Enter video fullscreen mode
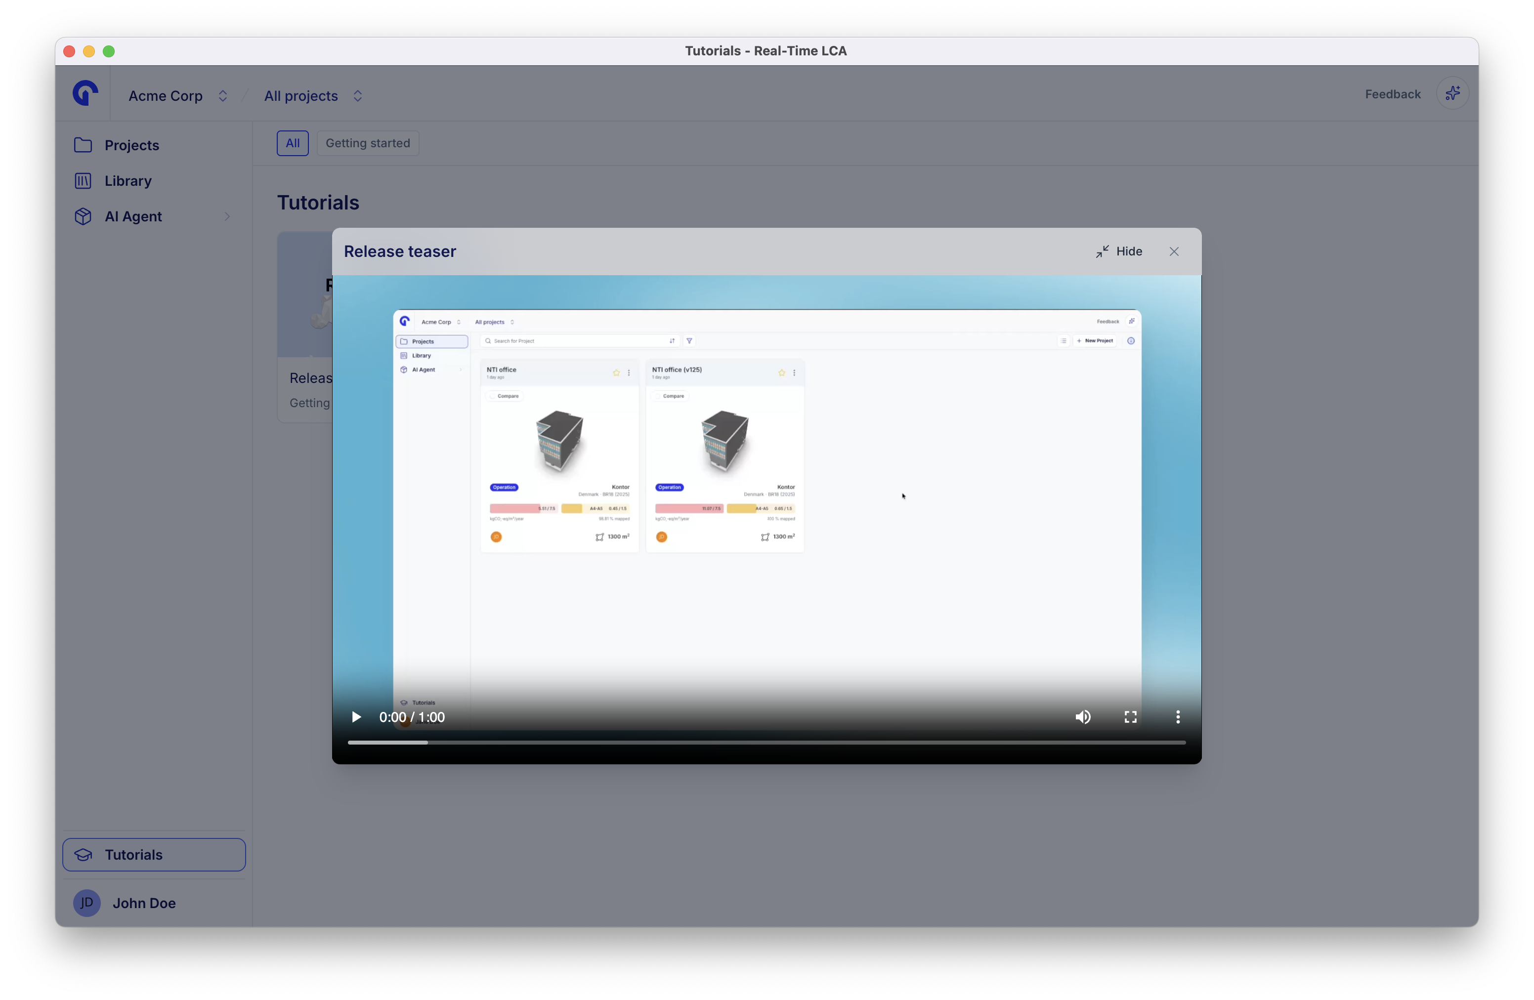 (1131, 716)
